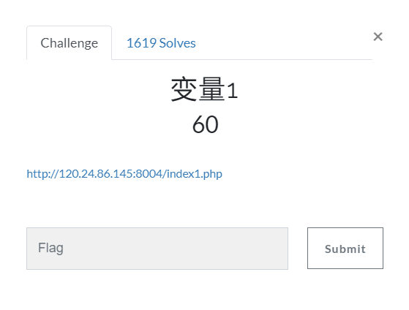Viewport: 409px width, 310px height.
Task: Click the Flag placeholder text
Action: [50, 248]
